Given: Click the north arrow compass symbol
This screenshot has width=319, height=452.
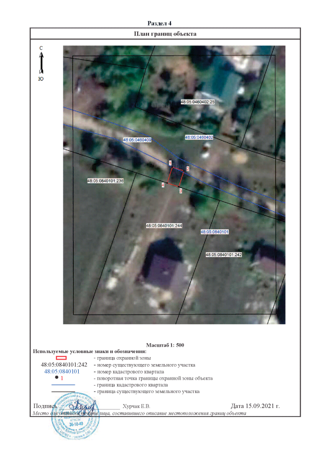Looking at the screenshot, I should coord(41,63).
